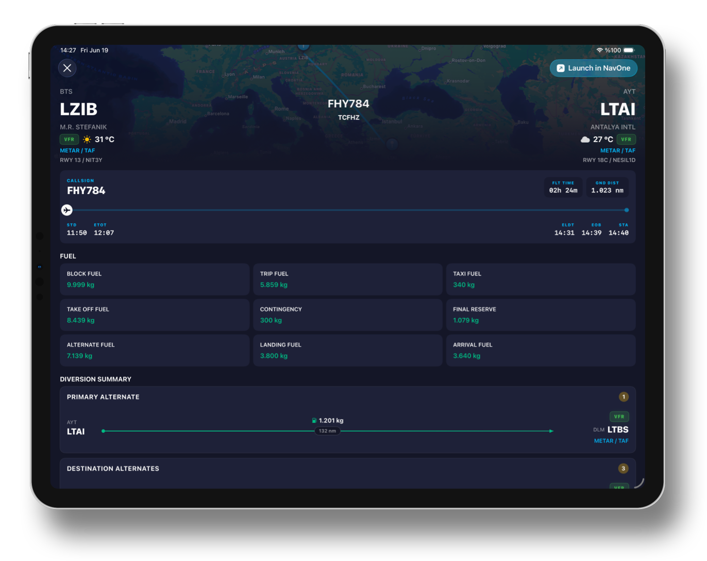707x561 pixels.
Task: Select the Arrival Fuel 3.640 kg card
Action: click(x=541, y=350)
